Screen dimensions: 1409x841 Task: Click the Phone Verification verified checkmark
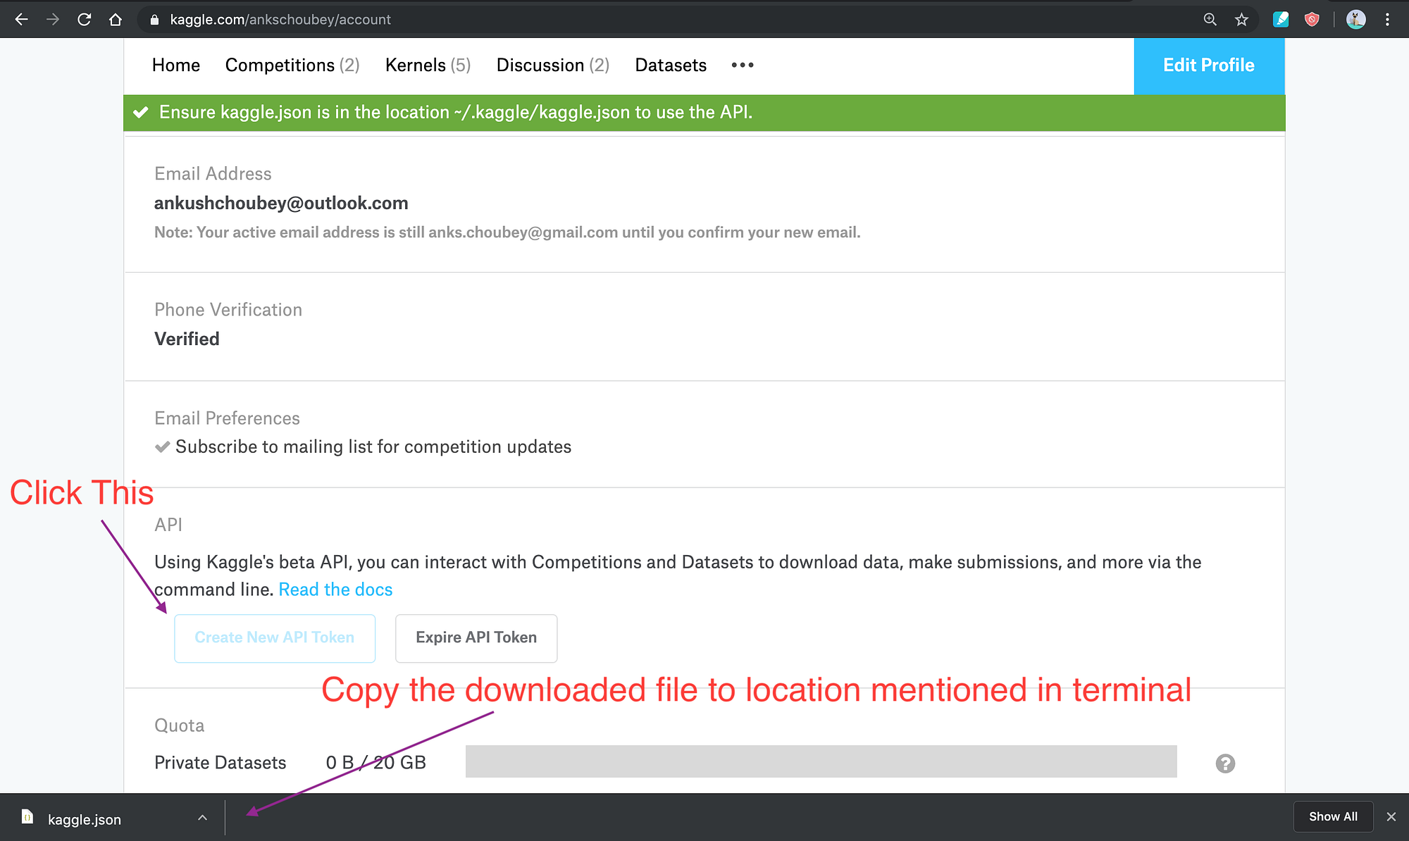coord(187,339)
